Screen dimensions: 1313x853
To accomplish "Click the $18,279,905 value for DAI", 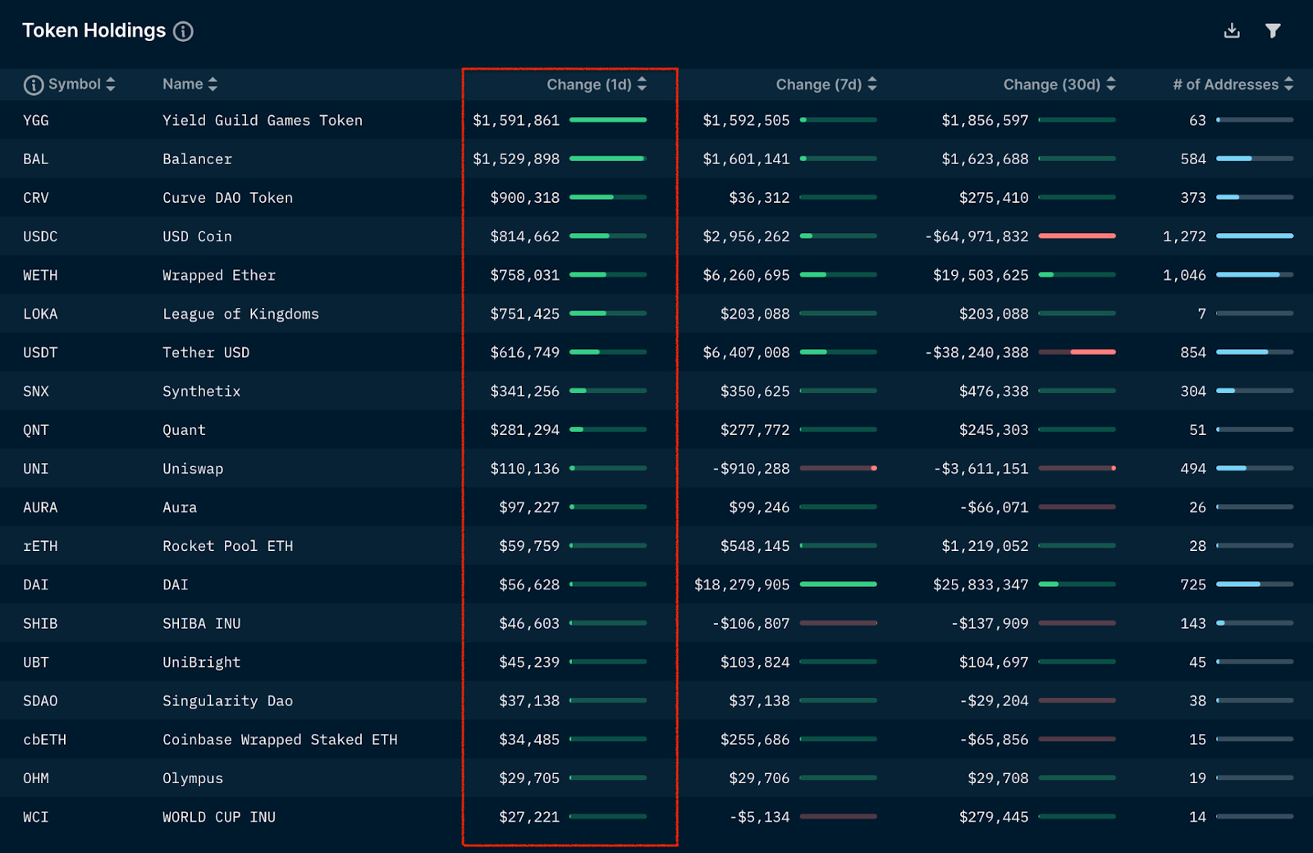I will 742,585.
